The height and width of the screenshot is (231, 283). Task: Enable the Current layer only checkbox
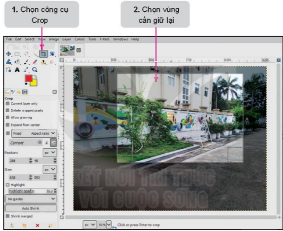7,104
